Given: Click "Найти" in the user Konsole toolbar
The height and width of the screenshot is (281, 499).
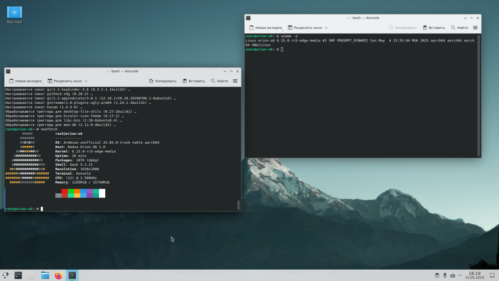Looking at the screenshot, I should [459, 28].
